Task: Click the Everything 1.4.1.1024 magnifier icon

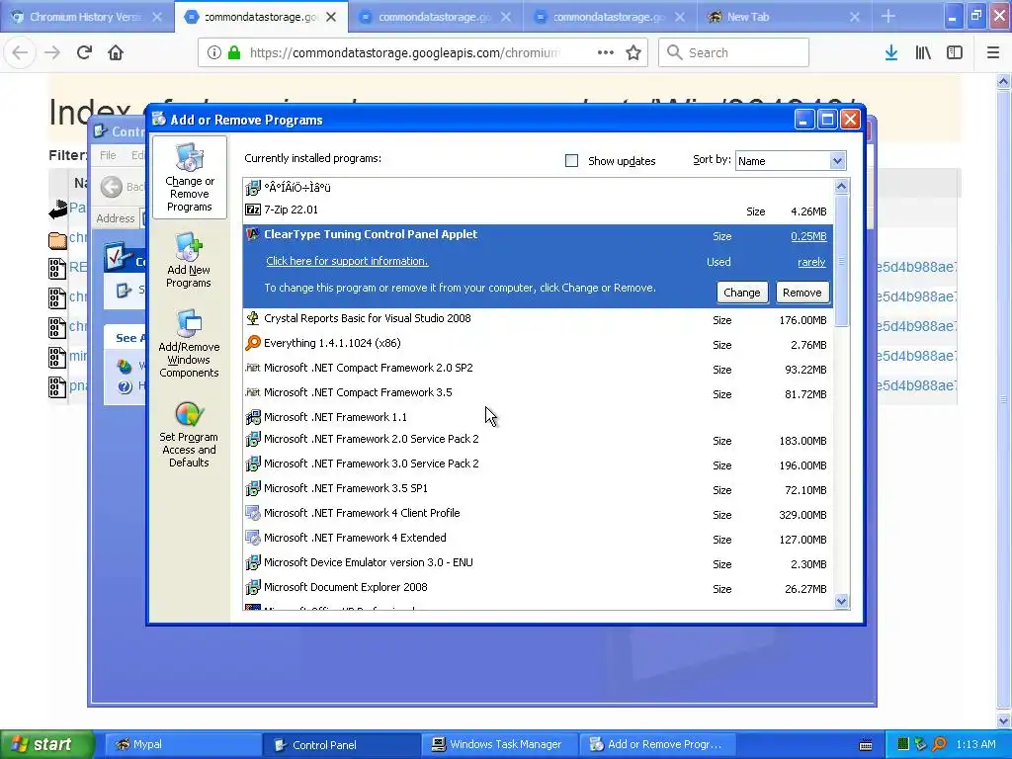Action: (x=253, y=343)
